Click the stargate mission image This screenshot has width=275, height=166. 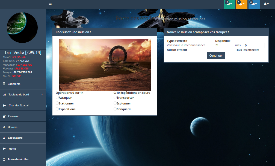click(105, 65)
